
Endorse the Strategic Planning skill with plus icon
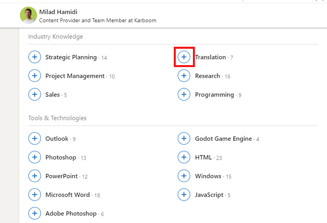coord(34,57)
